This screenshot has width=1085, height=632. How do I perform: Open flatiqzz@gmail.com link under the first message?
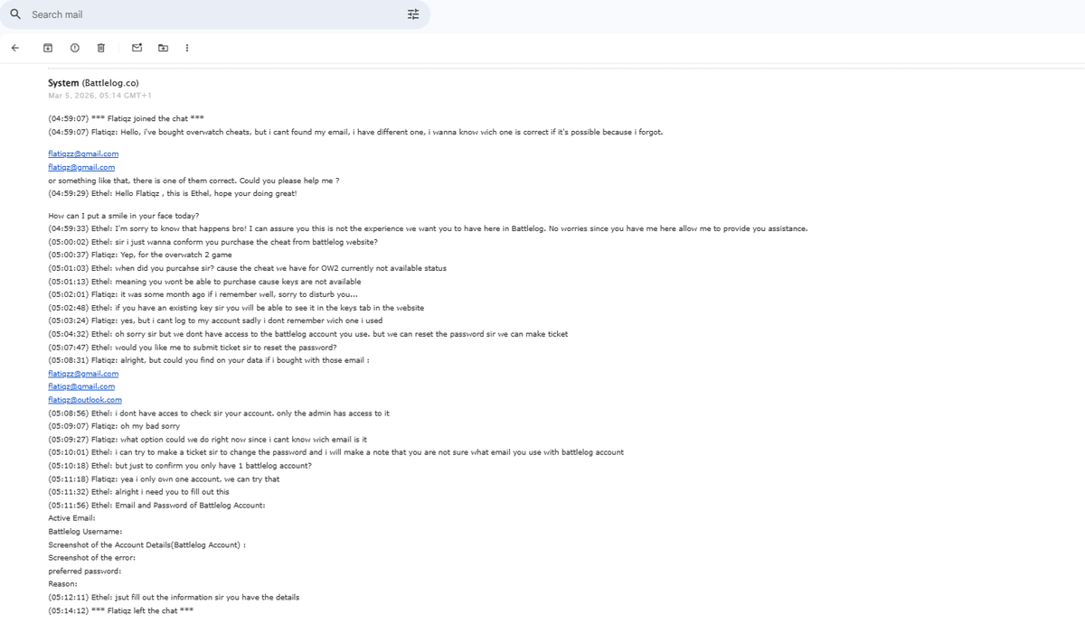coord(83,153)
